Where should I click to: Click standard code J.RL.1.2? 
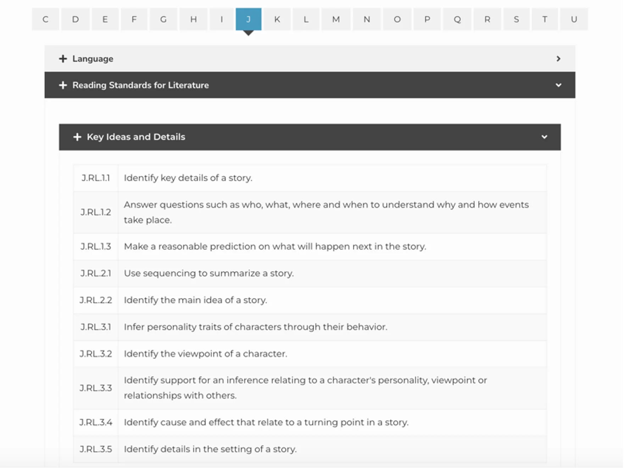pos(96,212)
